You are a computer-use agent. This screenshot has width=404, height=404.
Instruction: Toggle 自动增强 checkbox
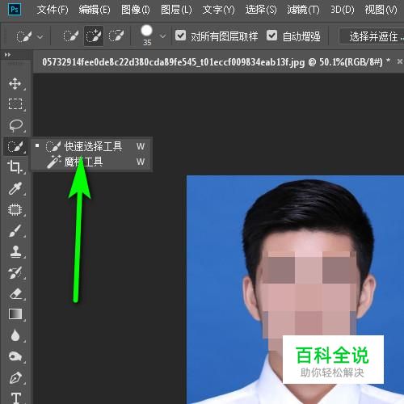(271, 36)
